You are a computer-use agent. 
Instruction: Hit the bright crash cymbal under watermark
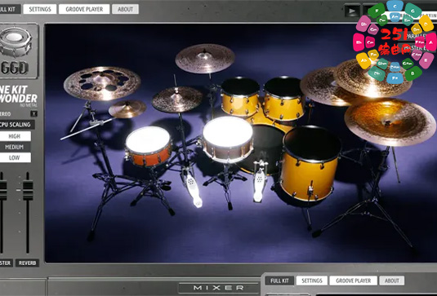(372, 78)
